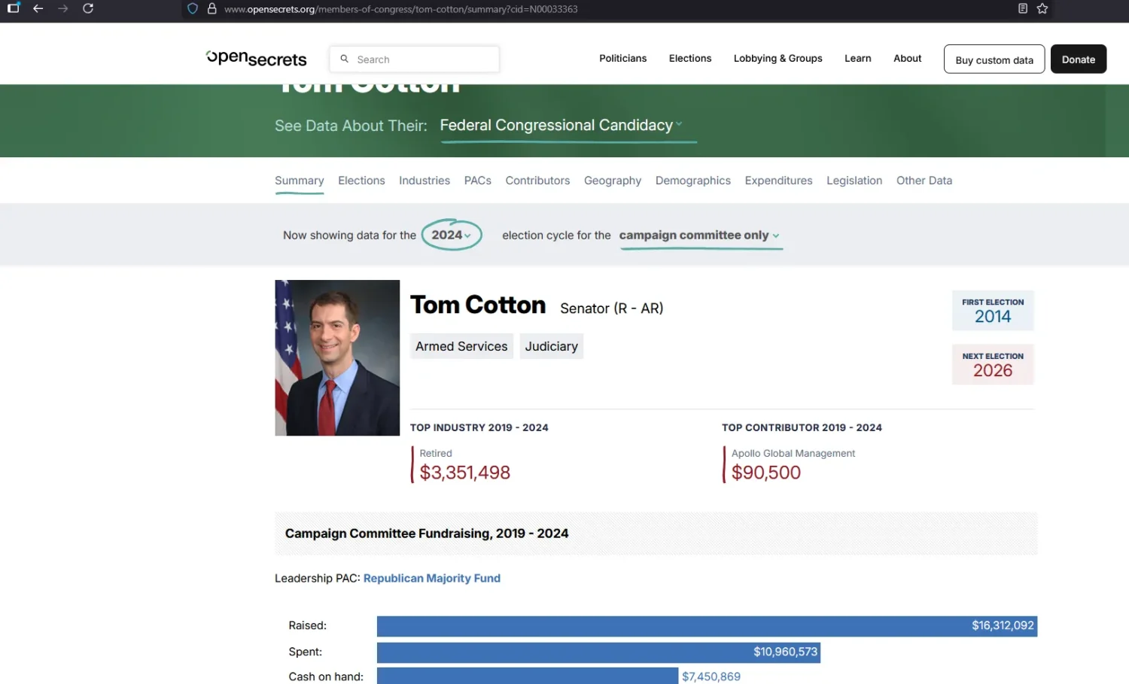Go to the OpenSecrets home logo
The image size is (1129, 684).
[256, 59]
